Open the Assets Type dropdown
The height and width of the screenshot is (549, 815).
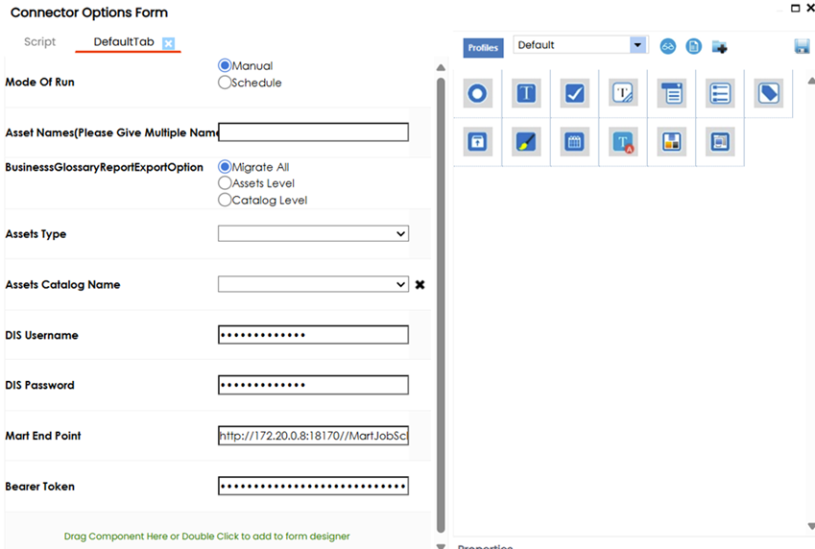(x=313, y=233)
